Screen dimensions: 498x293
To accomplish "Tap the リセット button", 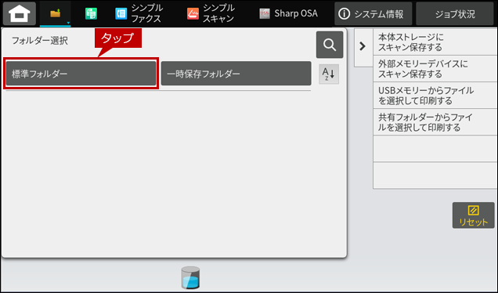I will 473,215.
